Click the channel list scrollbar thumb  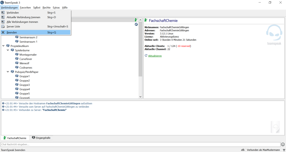tap(140, 49)
